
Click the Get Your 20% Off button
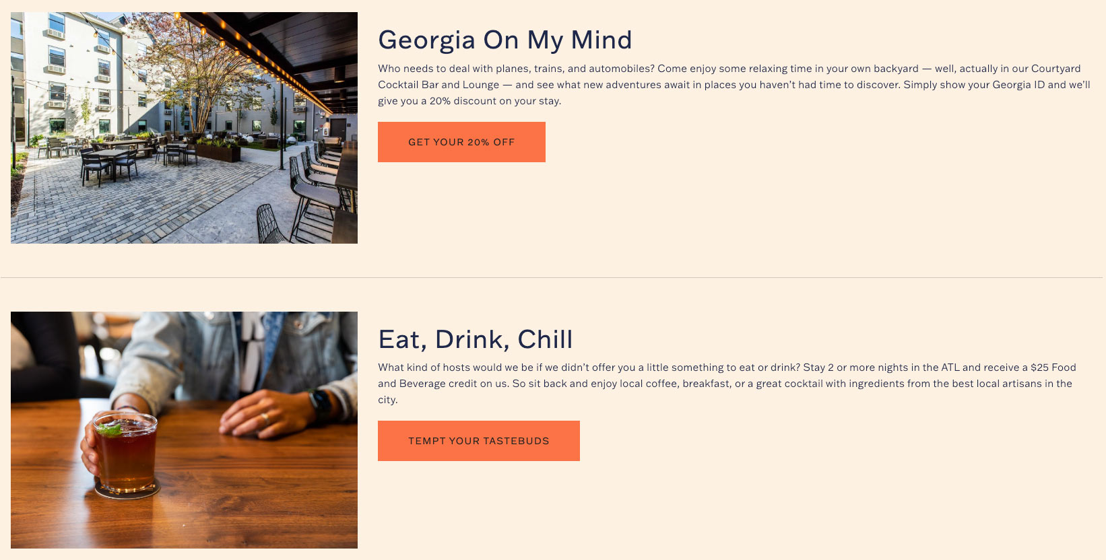pos(461,142)
